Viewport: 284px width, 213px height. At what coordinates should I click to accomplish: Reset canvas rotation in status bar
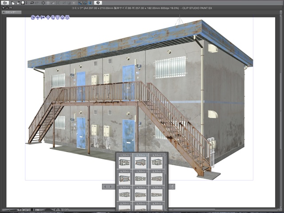[x=64, y=210]
